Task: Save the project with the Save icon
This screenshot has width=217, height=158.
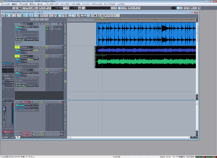Action: pyautogui.click(x=20, y=8)
